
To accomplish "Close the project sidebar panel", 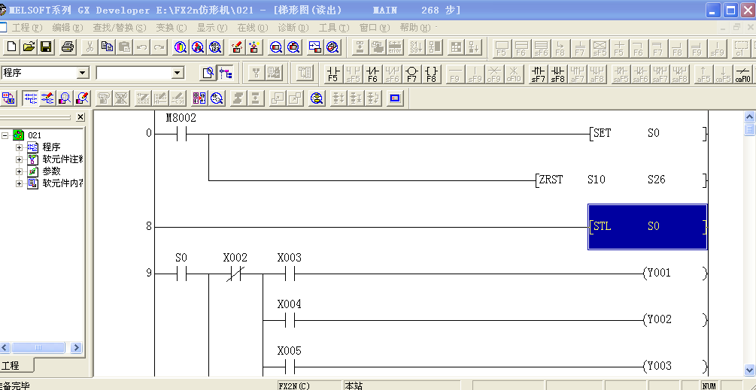I will coord(80,117).
